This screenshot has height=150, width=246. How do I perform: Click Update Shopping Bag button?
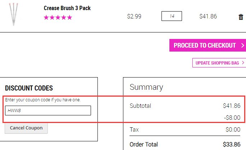coord(219,63)
